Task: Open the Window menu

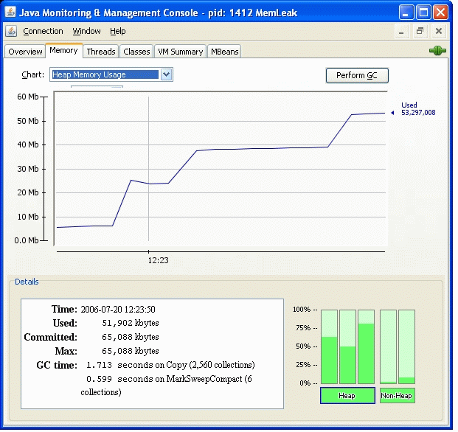Action: [x=86, y=31]
